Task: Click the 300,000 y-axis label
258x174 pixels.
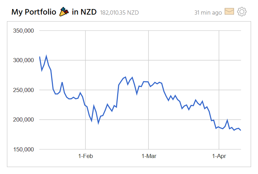Action: [23, 60]
